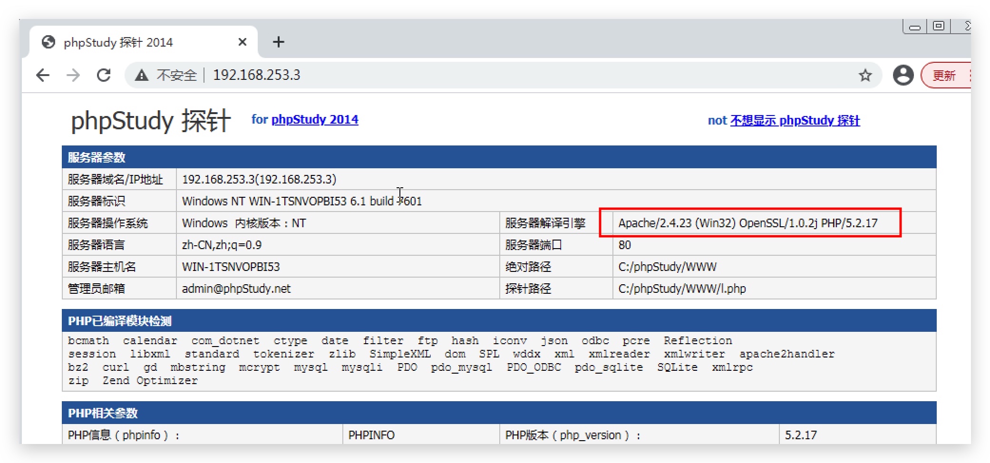Click absolute path value C:/phpStudy/WWW
The height and width of the screenshot is (463, 990).
point(667,267)
